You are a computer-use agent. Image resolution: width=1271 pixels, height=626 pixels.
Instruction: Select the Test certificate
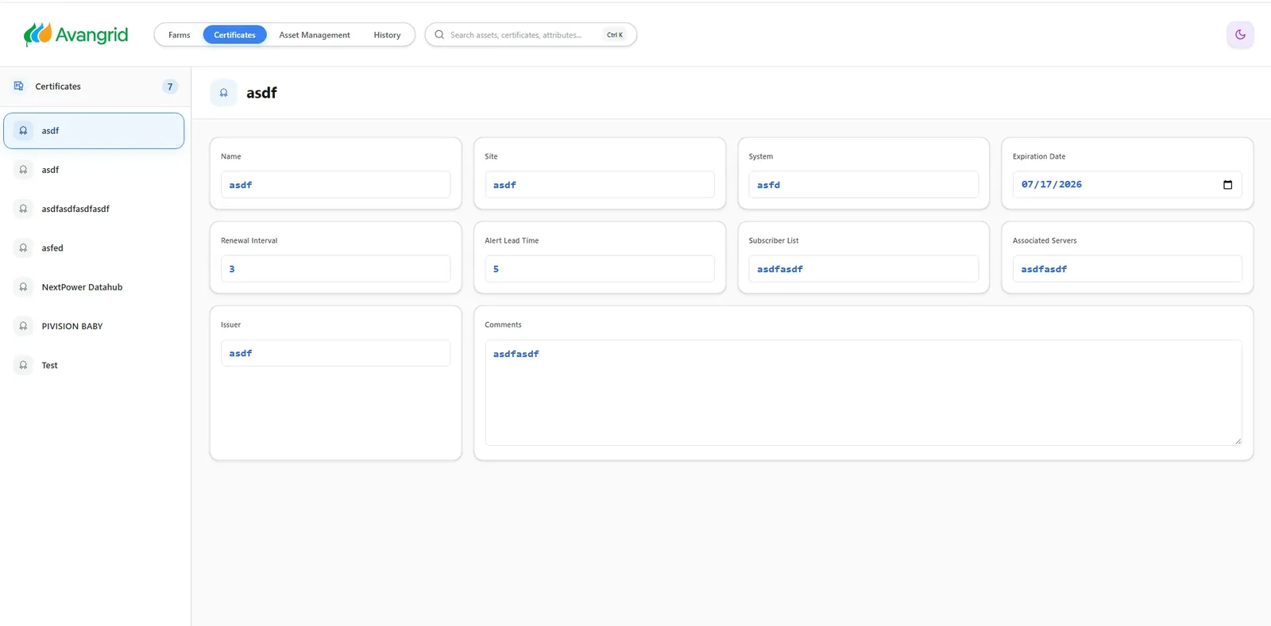coord(94,365)
